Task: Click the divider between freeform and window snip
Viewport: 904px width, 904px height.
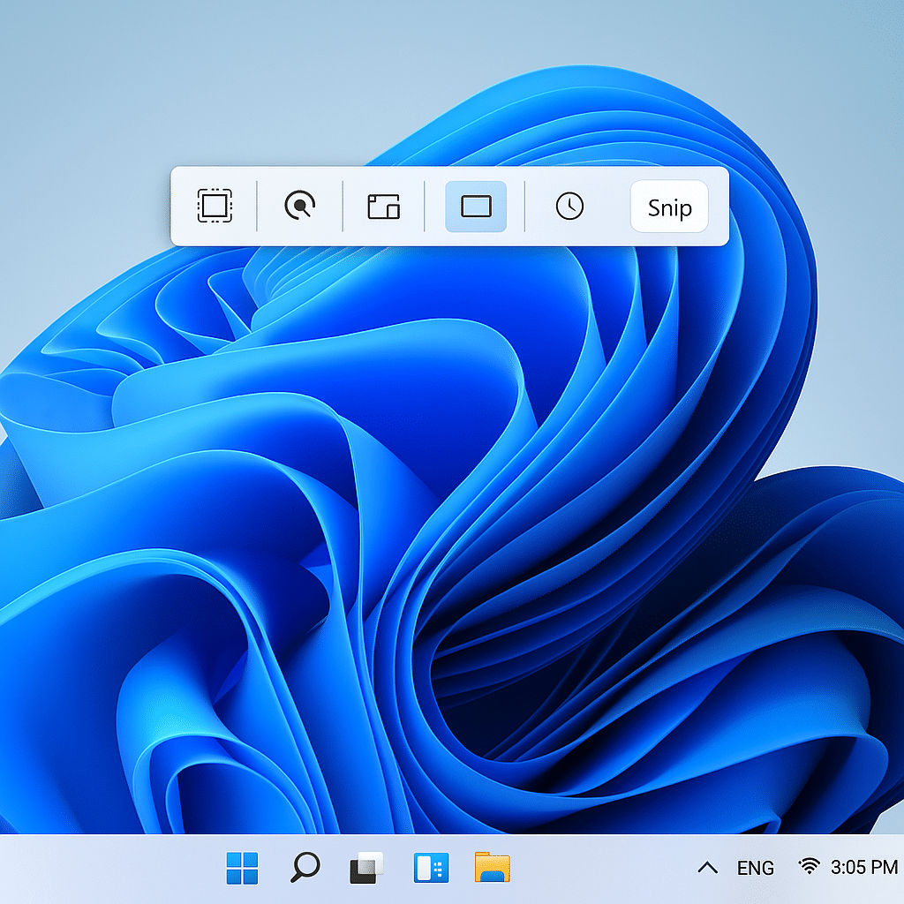Action: (343, 207)
